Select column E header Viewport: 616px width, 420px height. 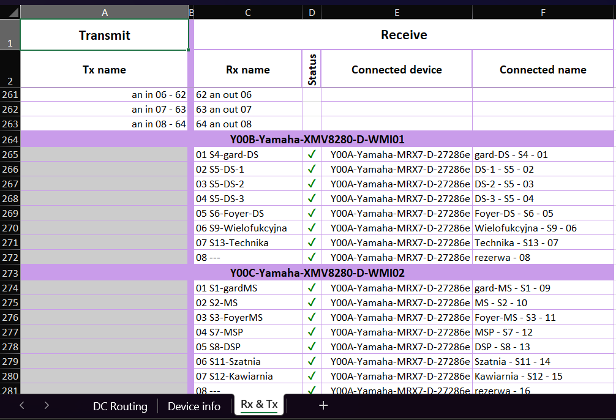tap(397, 13)
